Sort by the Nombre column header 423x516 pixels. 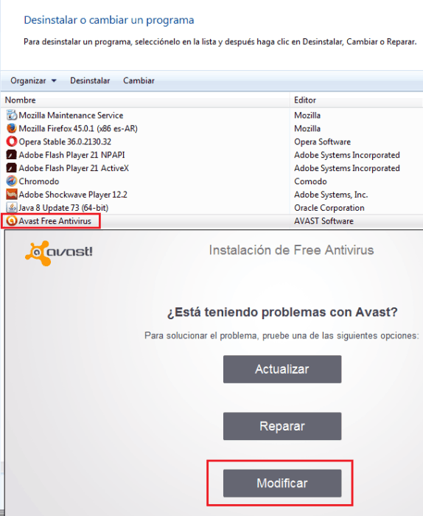coord(145,100)
